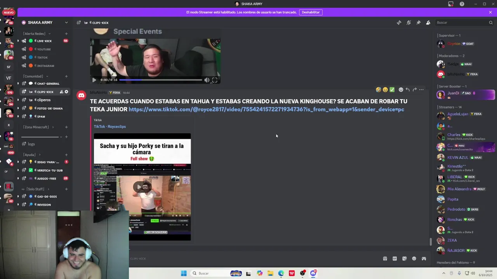The width and height of the screenshot is (497, 279).
Task: Click the Deshabilitar button in the streamer banner
Action: click(311, 12)
